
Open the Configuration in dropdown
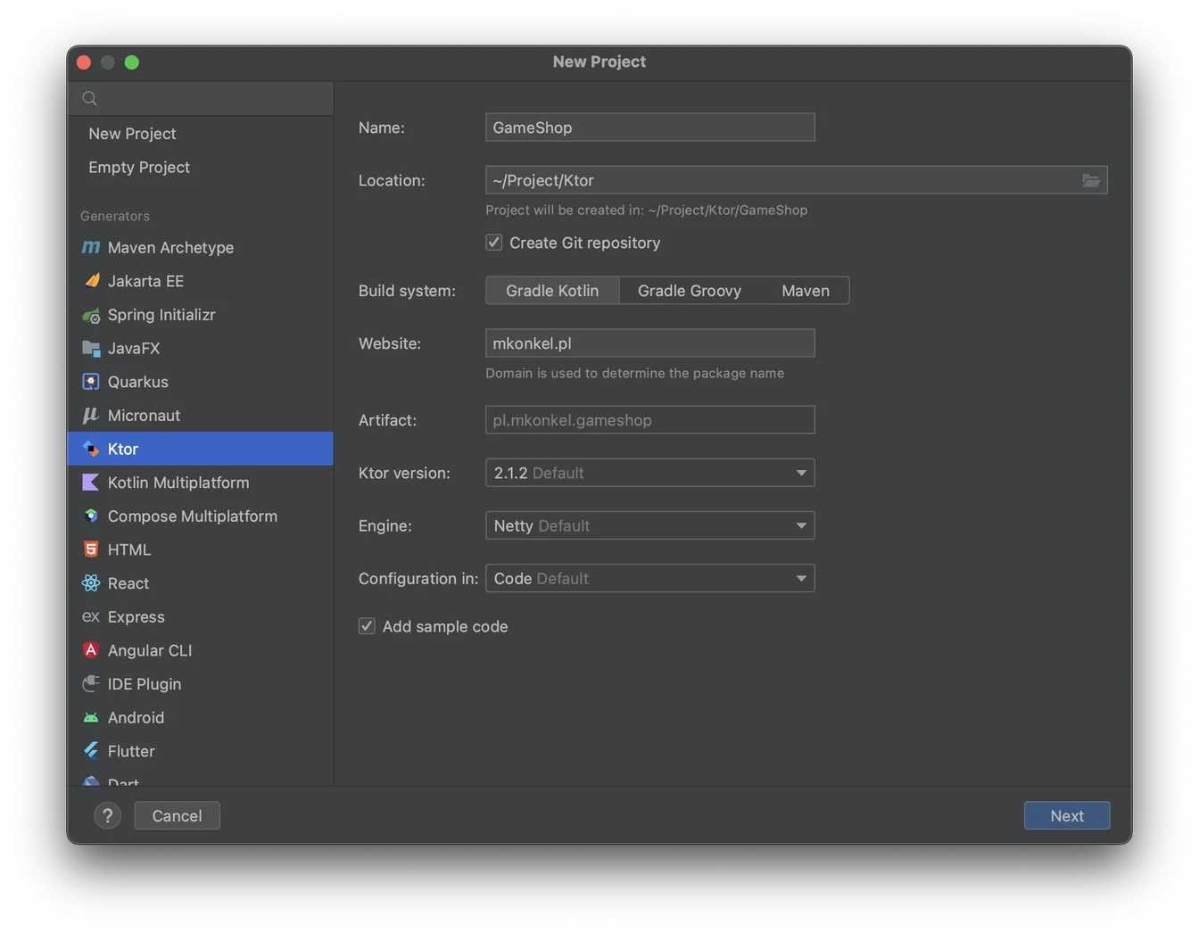point(649,578)
